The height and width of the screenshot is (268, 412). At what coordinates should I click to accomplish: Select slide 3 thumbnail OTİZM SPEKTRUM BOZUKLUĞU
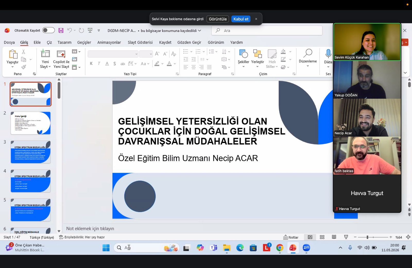click(31, 152)
